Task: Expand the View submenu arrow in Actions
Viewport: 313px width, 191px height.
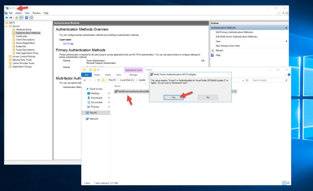Action: coord(286,41)
